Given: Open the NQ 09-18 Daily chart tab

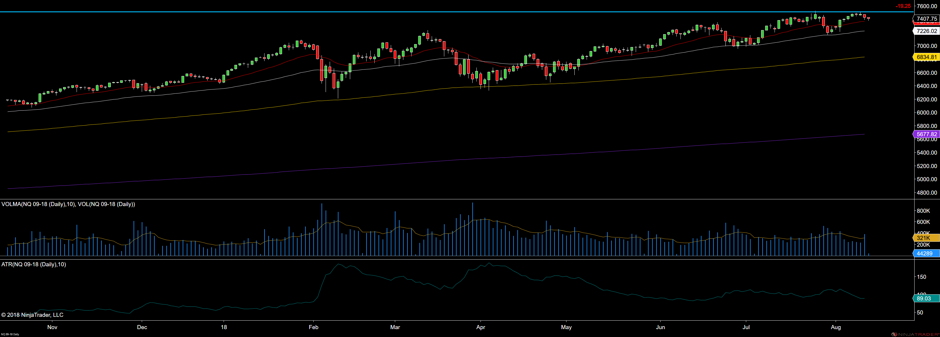Looking at the screenshot, I should coord(10,334).
